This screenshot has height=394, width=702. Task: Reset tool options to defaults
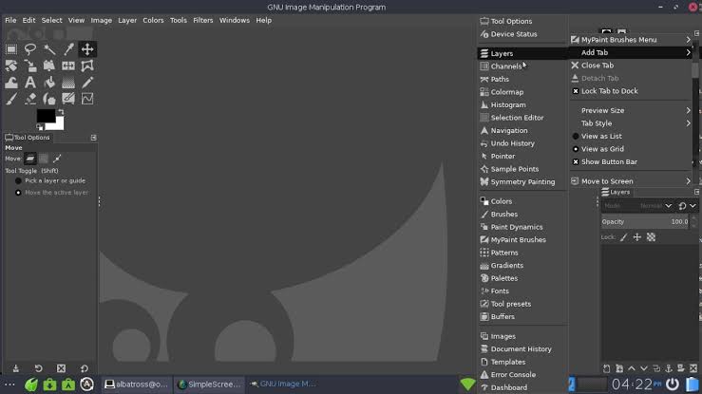tap(85, 368)
